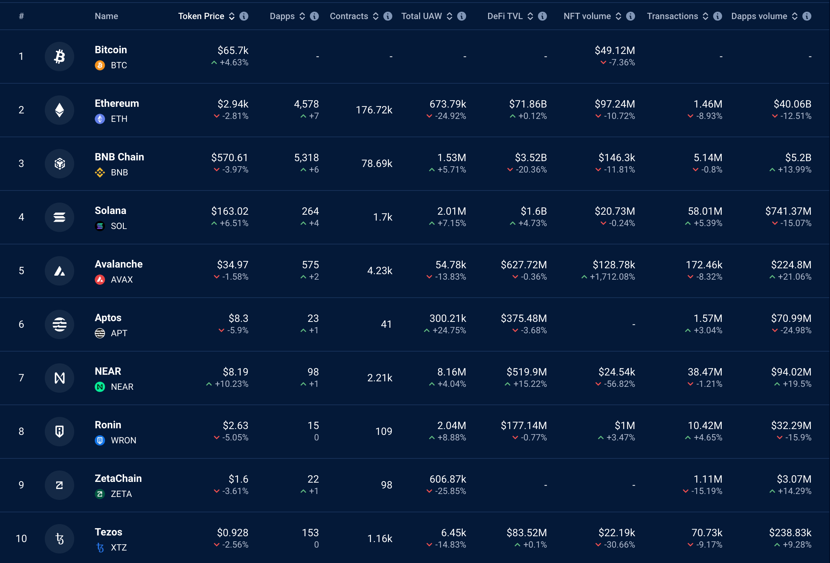This screenshot has width=830, height=563.
Task: Click the small green NEAR token icon
Action: (100, 387)
